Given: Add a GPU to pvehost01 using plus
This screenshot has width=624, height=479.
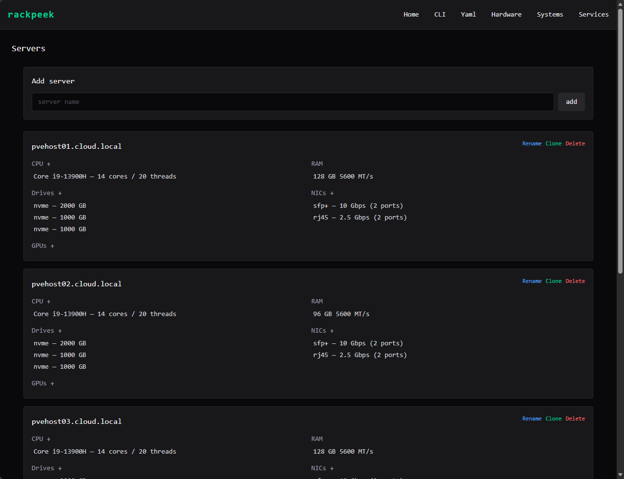Looking at the screenshot, I should 52,246.
